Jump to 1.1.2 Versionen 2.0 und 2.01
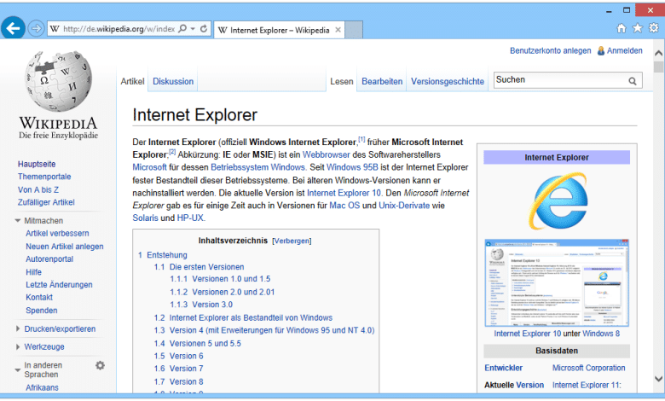Screen dimensions: 665x401 pos(223,292)
